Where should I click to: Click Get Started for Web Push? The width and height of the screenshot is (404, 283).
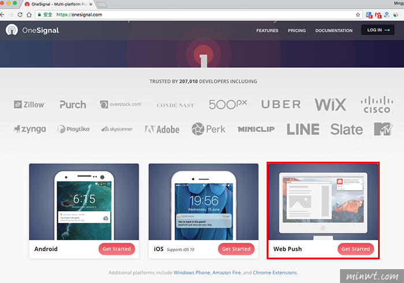(x=356, y=249)
